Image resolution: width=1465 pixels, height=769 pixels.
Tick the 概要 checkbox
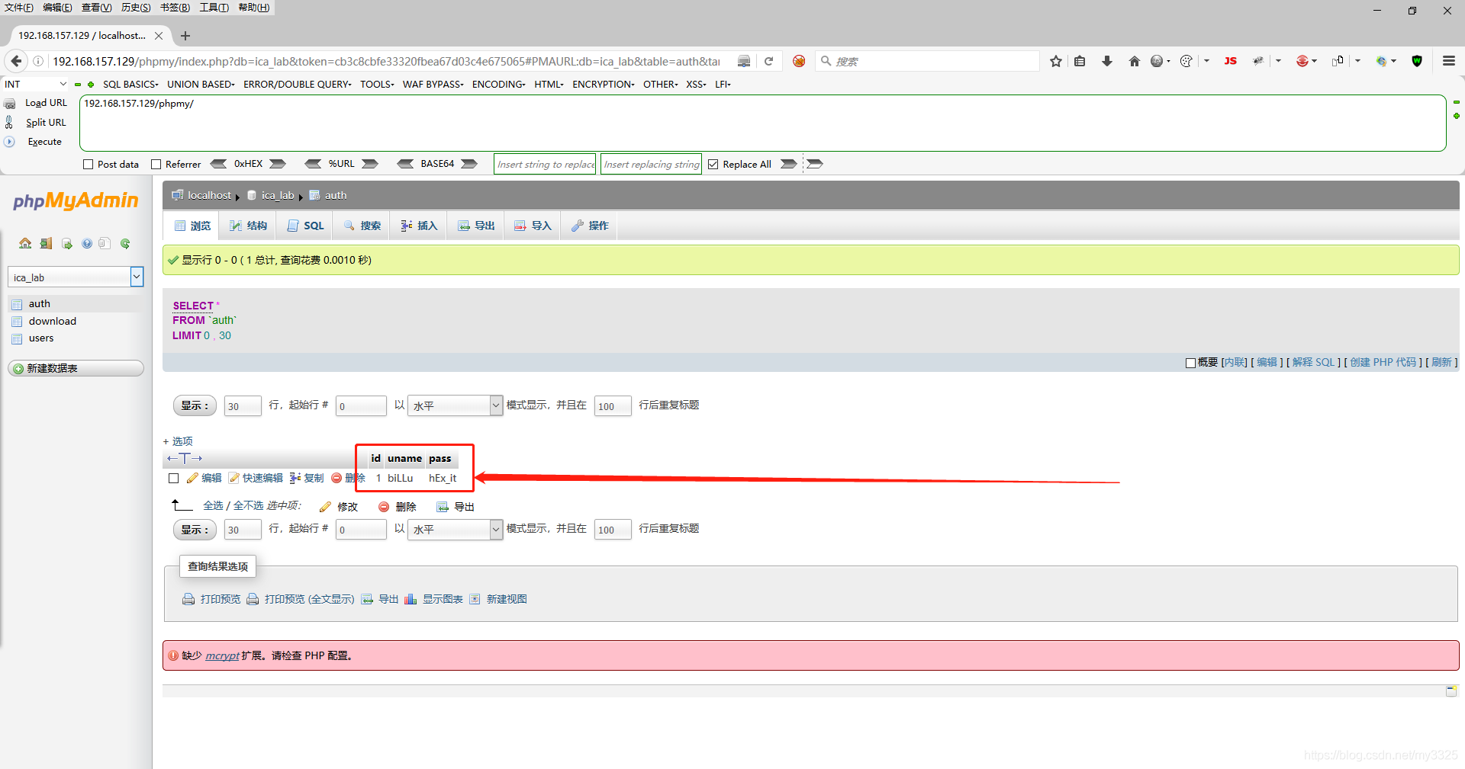point(1190,363)
